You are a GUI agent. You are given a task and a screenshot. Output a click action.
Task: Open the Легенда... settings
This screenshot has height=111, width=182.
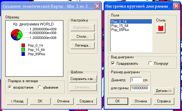click(x=82, y=45)
